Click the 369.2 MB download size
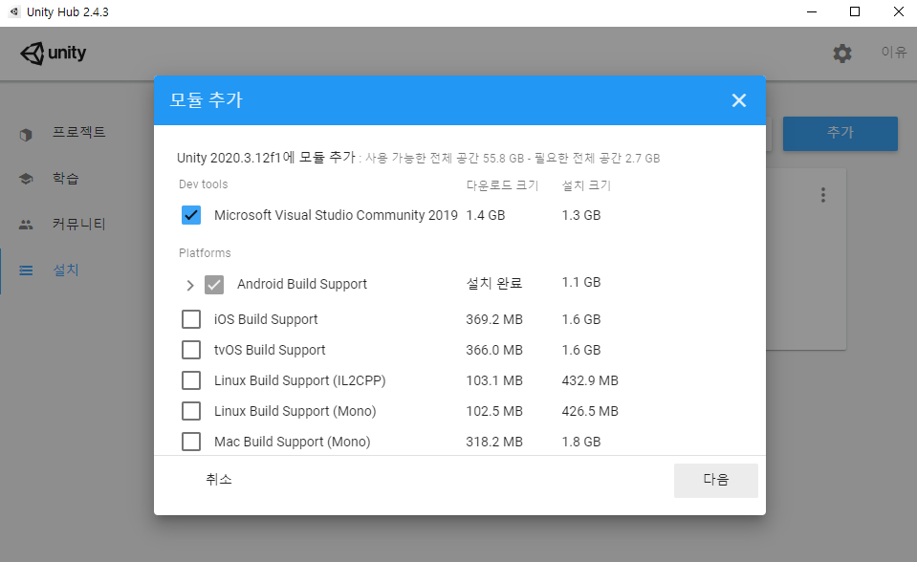The height and width of the screenshot is (562, 917). tap(494, 319)
